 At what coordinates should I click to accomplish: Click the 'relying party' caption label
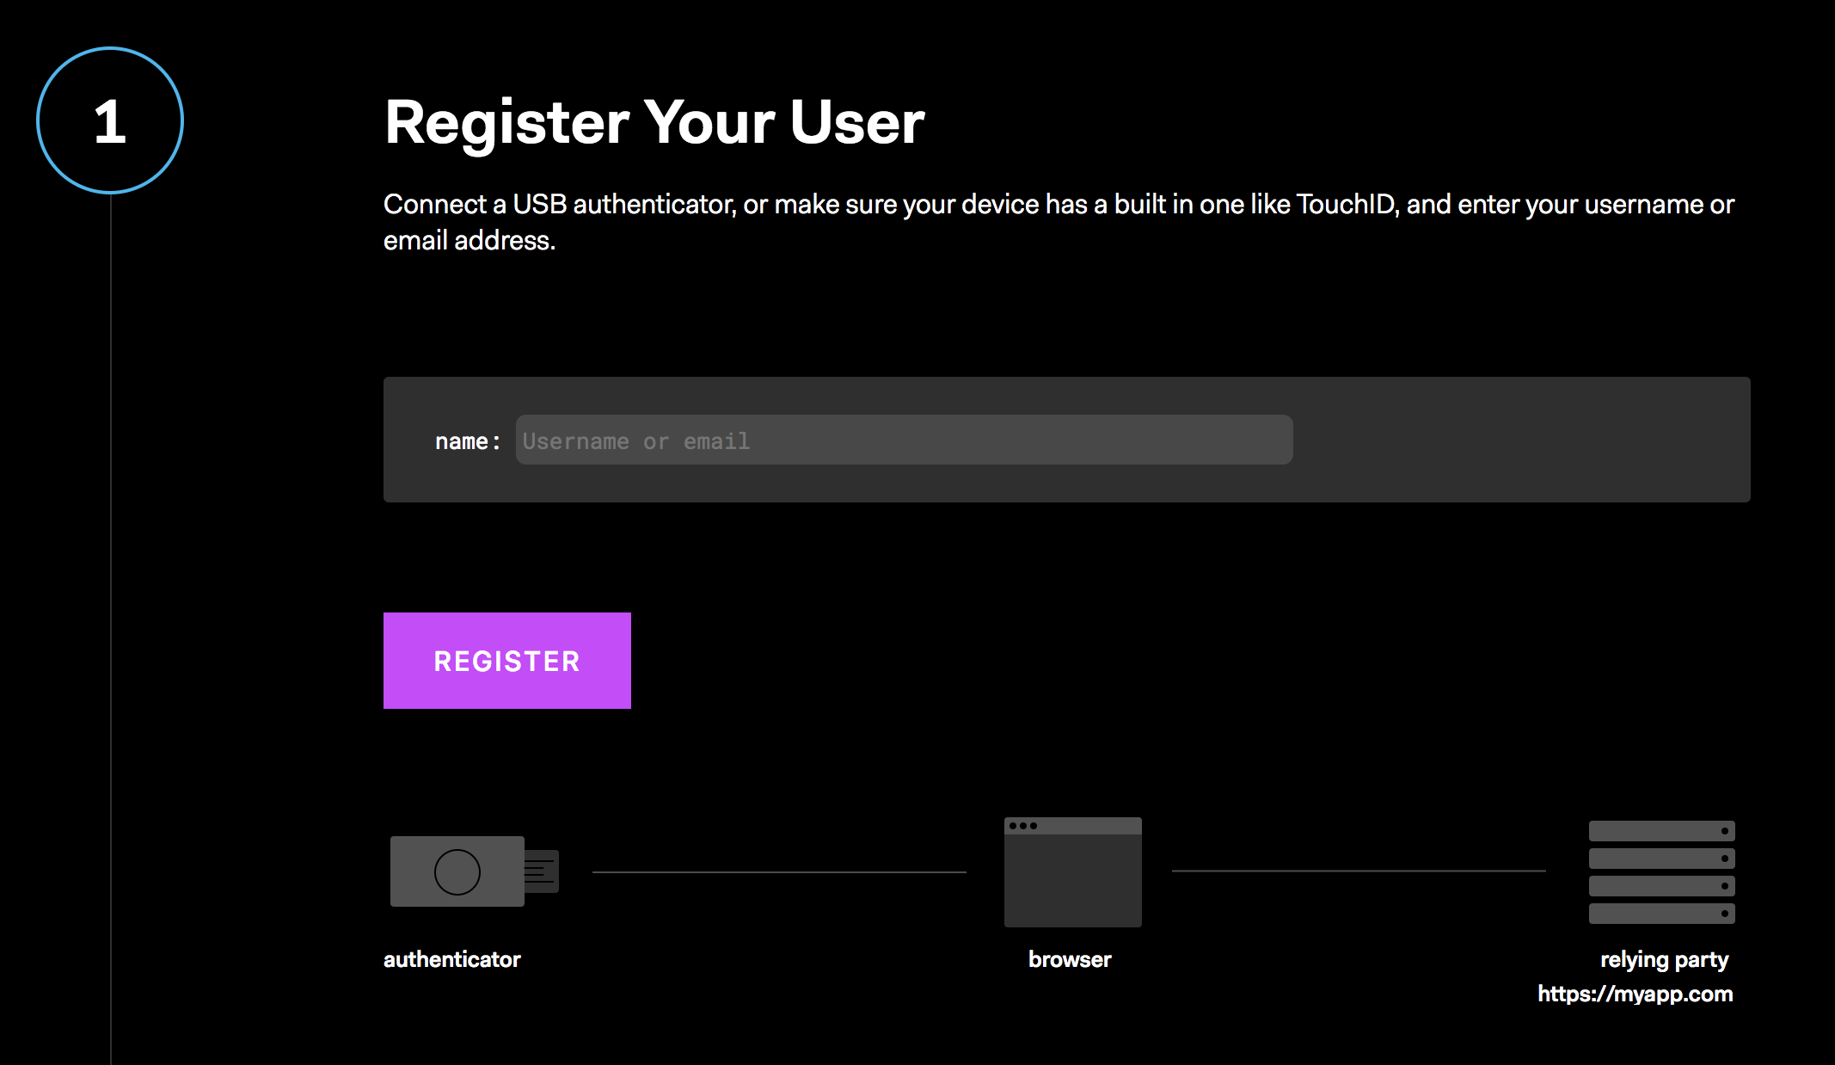1664,960
